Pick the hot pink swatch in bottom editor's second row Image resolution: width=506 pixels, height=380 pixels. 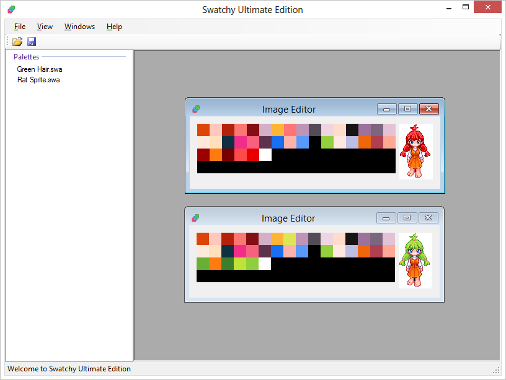pyautogui.click(x=240, y=251)
